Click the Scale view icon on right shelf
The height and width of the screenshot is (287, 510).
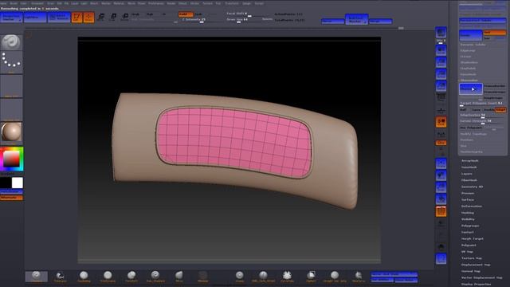coord(441,187)
